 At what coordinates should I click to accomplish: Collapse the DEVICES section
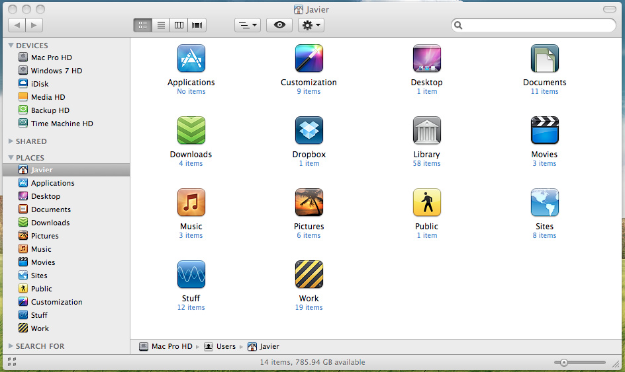(11, 46)
